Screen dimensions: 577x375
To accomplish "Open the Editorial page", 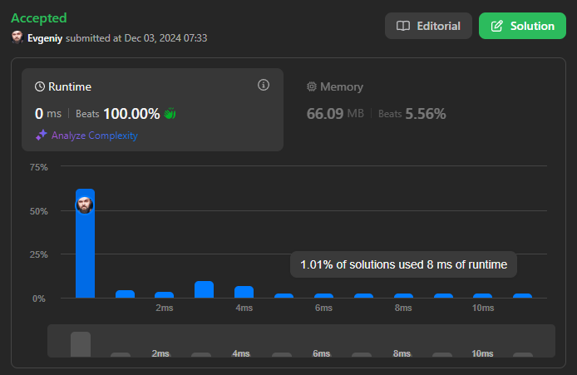I will click(428, 26).
